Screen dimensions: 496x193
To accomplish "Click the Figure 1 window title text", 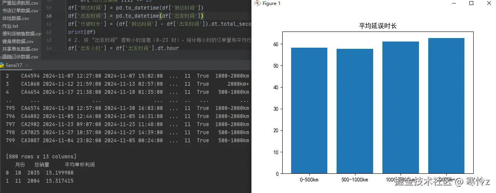I will tap(271, 3).
